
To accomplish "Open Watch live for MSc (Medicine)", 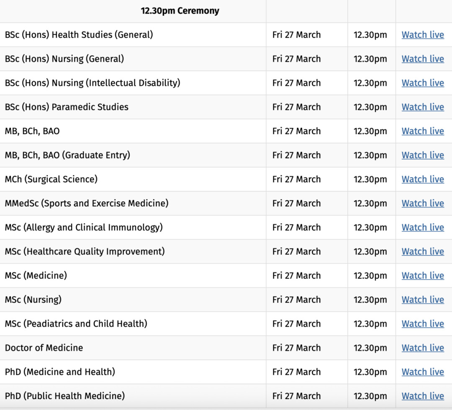I will pyautogui.click(x=422, y=275).
